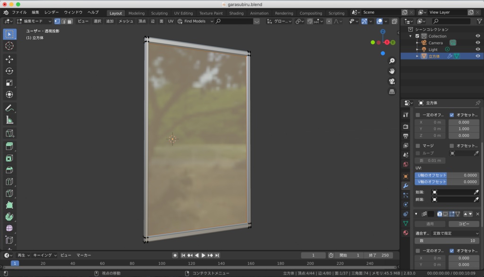The image size is (484, 277).
Task: Open the Physics properties tab
Action: (406, 204)
